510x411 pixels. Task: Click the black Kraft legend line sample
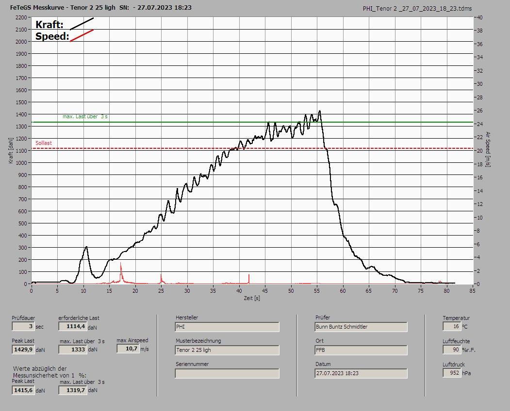tap(82, 24)
